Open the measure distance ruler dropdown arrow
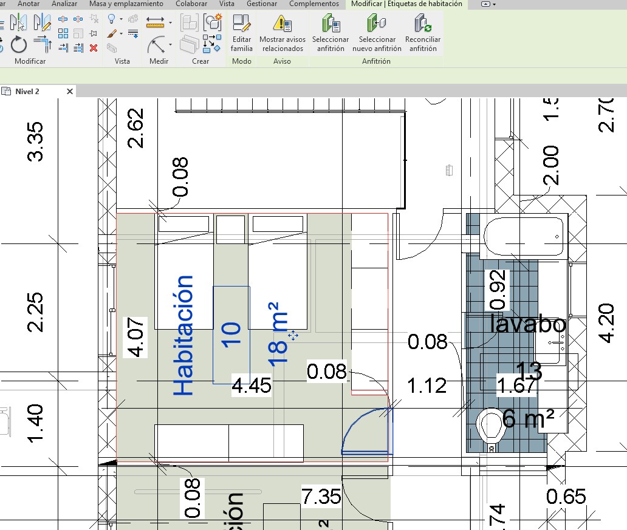This screenshot has width=627, height=530. click(170, 23)
